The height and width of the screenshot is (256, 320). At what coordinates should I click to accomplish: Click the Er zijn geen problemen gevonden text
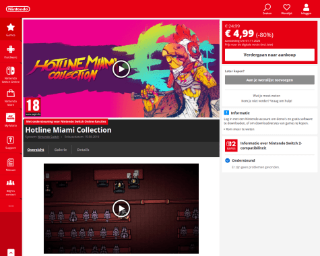(255, 167)
